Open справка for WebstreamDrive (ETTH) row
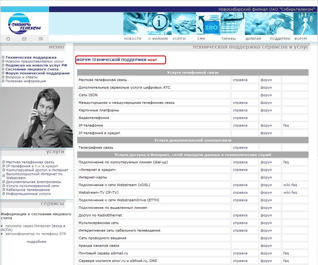 click(240, 200)
